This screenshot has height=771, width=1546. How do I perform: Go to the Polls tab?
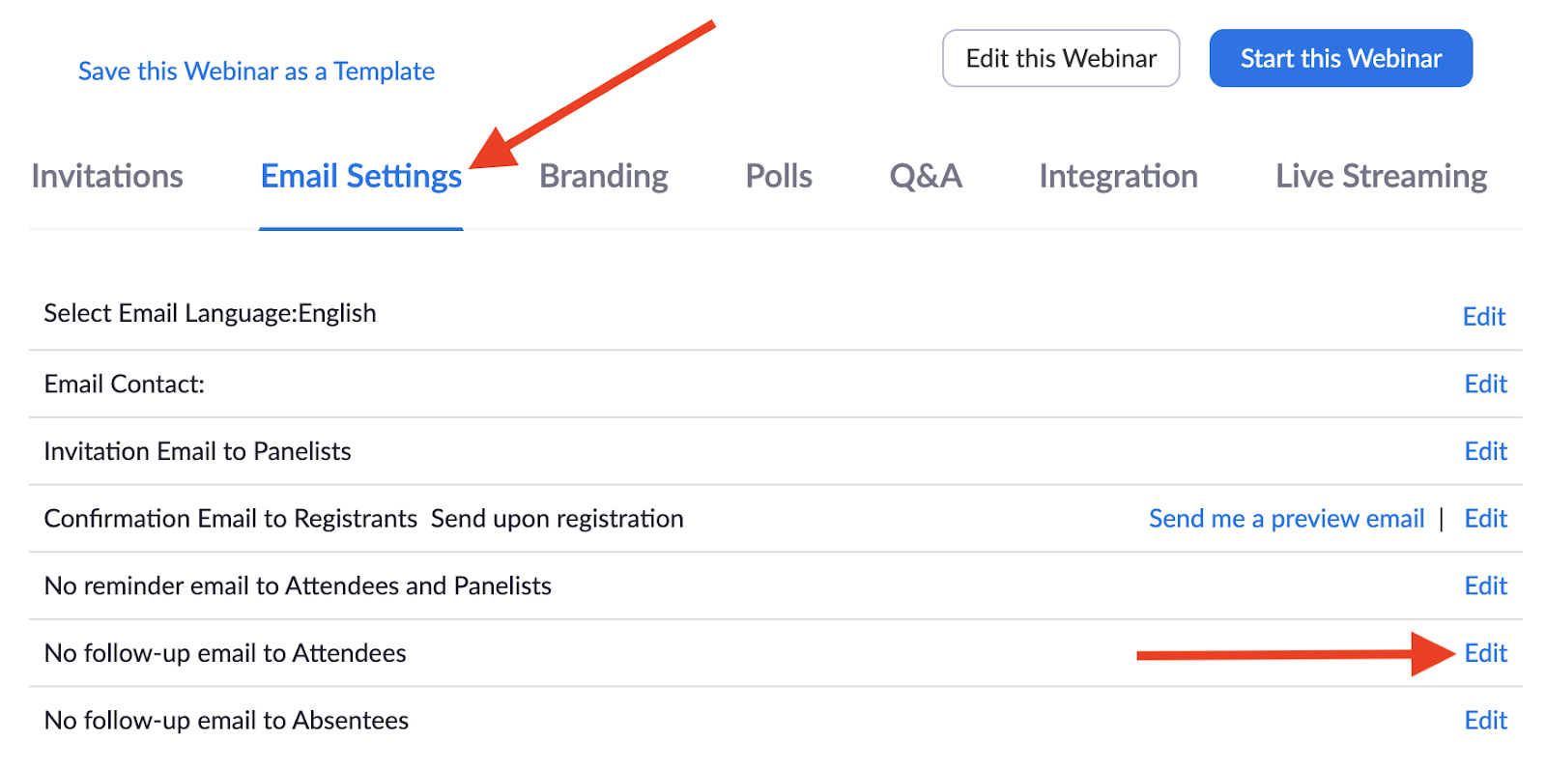click(779, 177)
